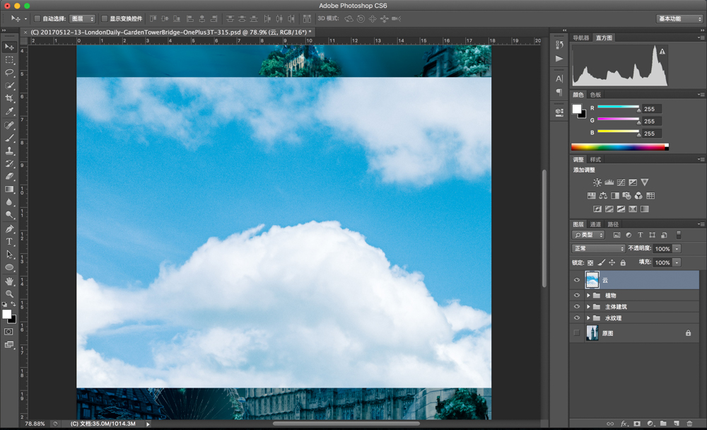The width and height of the screenshot is (707, 430).
Task: Select the Quick Selection tool
Action: [9, 86]
